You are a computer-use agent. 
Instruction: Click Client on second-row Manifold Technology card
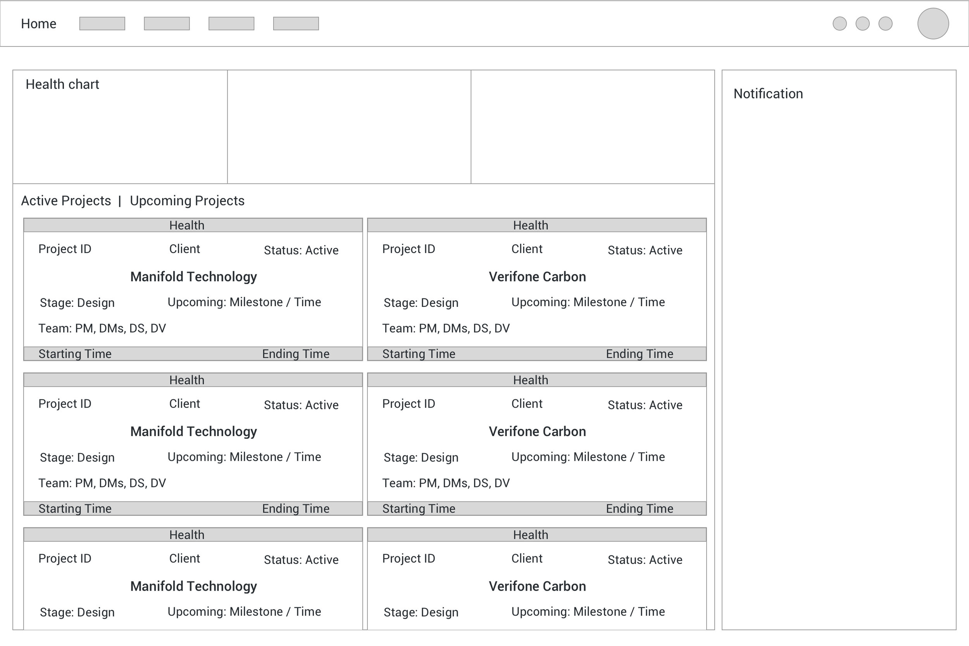pos(184,404)
